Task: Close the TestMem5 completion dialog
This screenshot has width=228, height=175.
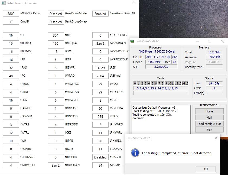Action: coord(216,138)
